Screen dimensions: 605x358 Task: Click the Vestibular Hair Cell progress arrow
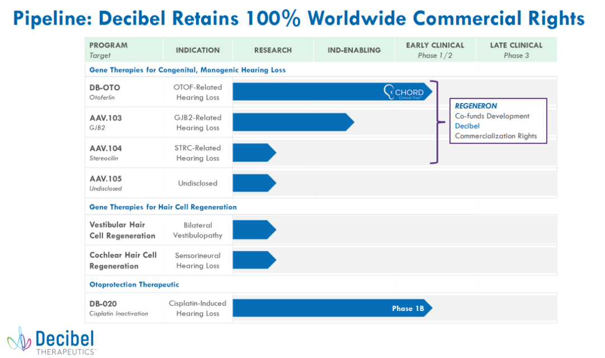coord(254,230)
